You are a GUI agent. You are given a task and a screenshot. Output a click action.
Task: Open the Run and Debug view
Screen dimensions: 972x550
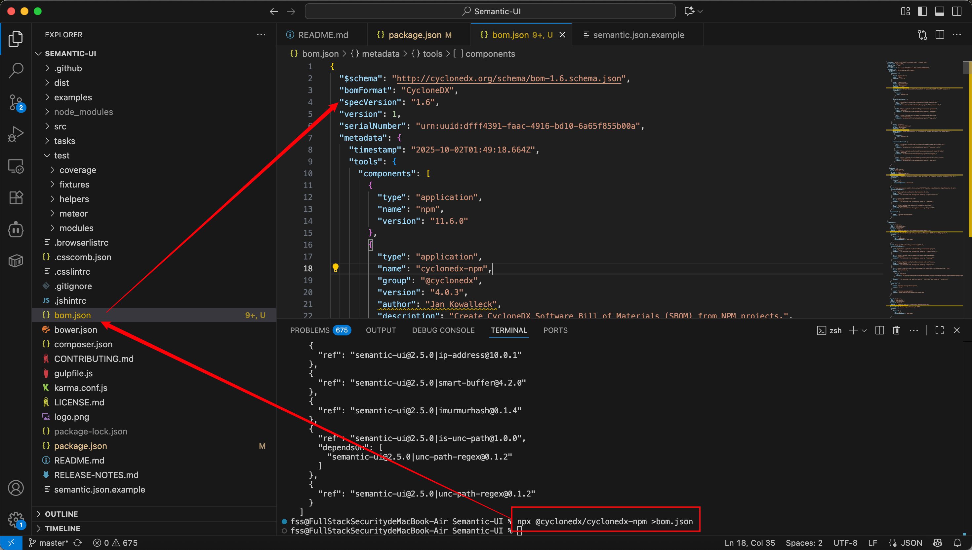pos(16,134)
